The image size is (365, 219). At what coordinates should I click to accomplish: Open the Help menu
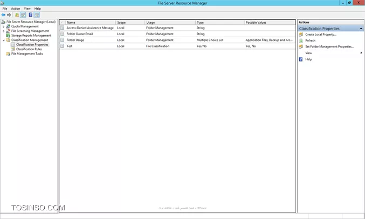click(x=38, y=9)
